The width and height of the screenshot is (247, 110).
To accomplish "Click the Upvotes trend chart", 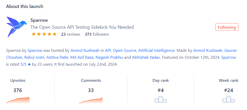I will point(18,100).
